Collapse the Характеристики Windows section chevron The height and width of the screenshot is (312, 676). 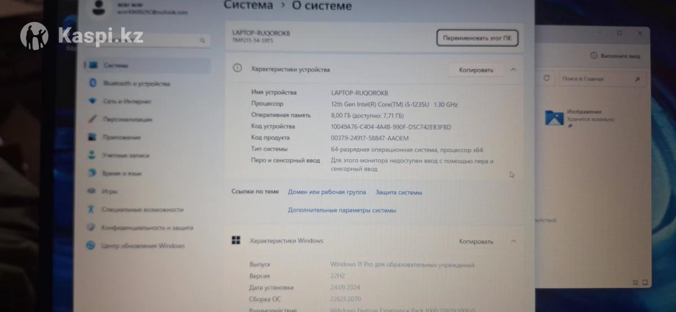pos(513,241)
